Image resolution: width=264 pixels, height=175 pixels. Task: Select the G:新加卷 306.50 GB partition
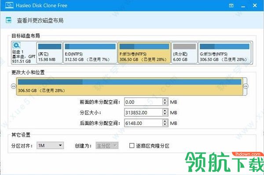224,53
